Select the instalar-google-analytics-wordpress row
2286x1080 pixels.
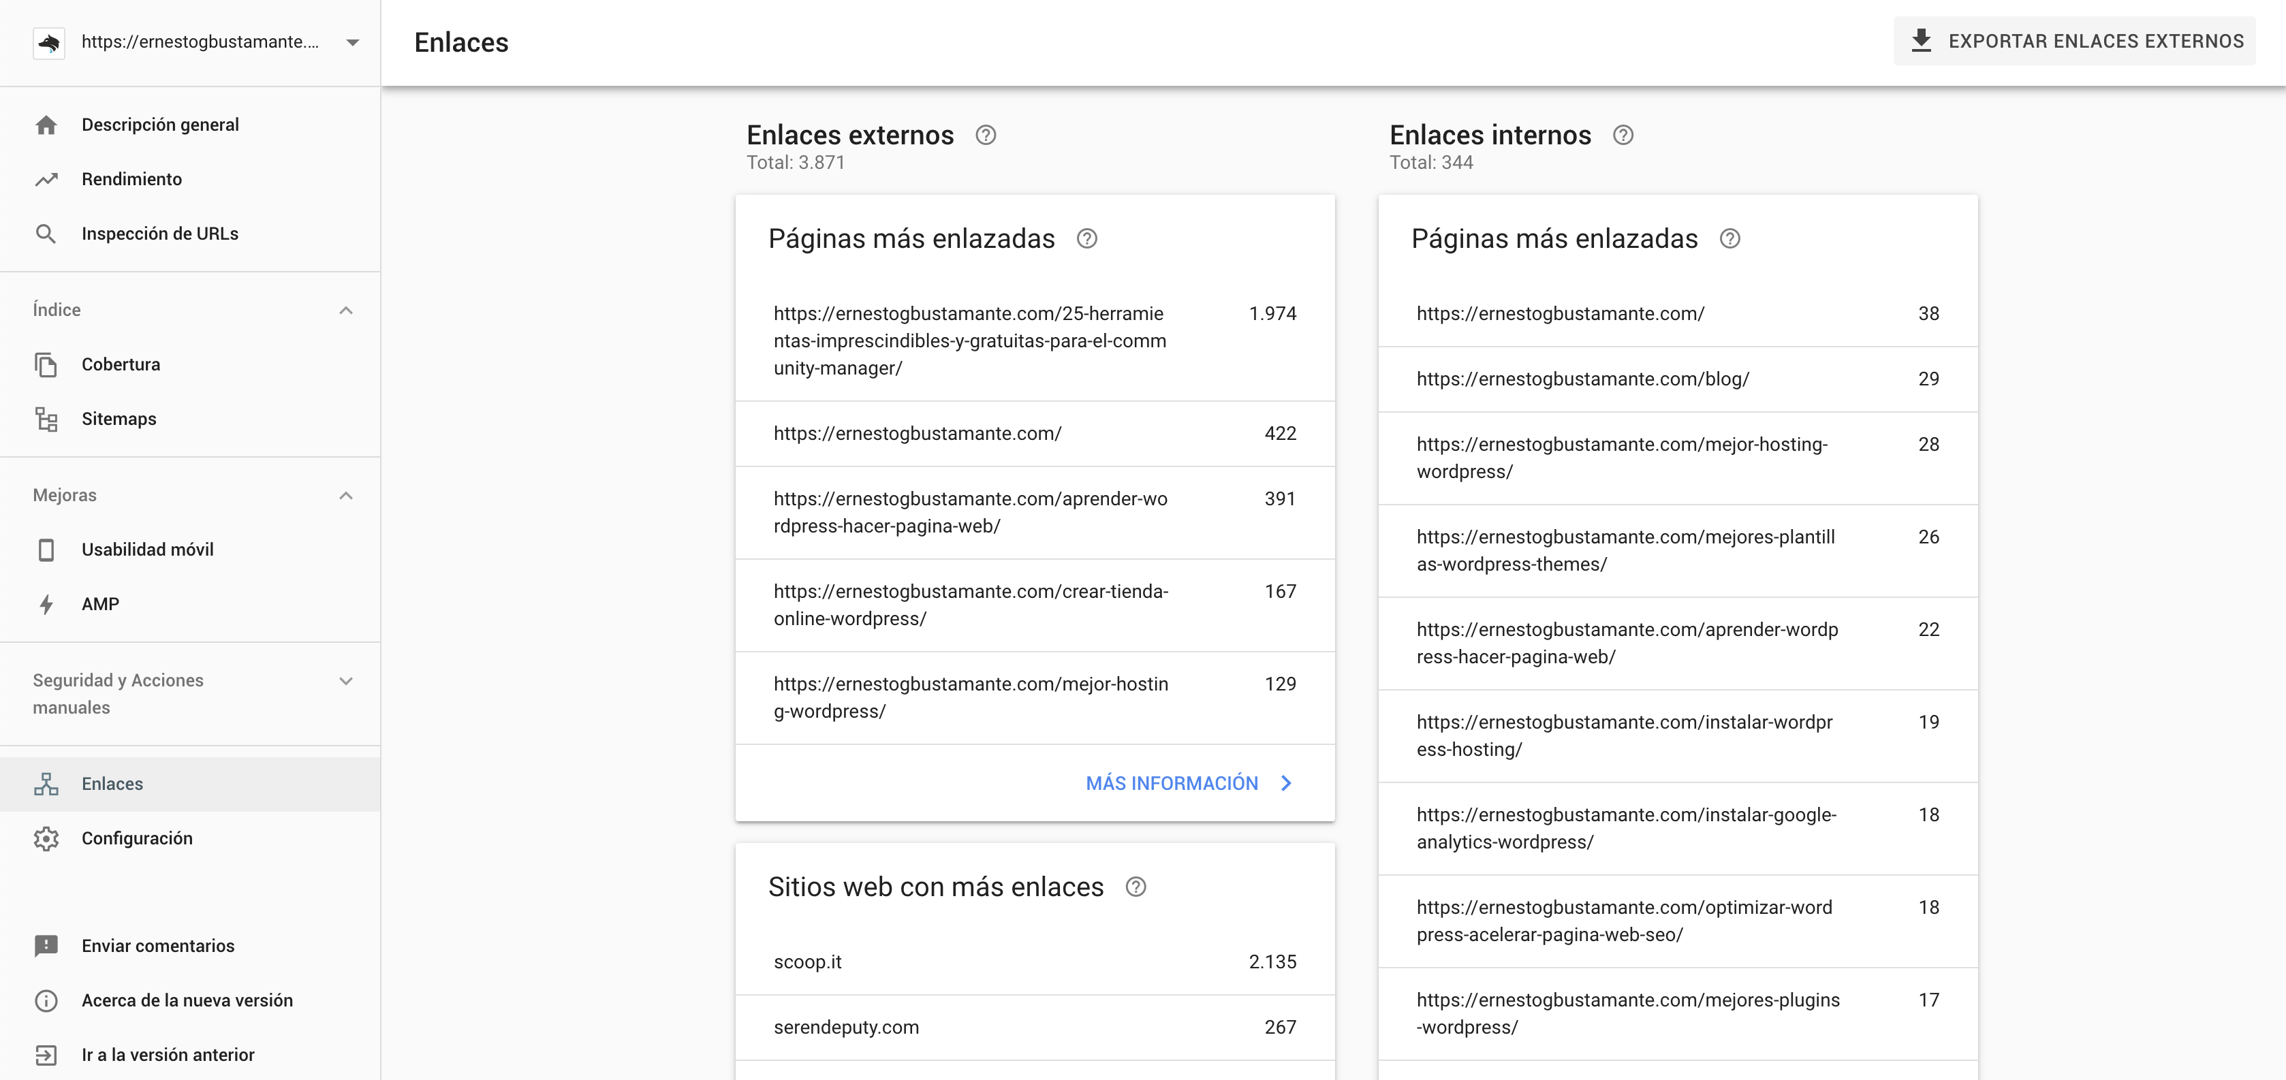[1677, 829]
